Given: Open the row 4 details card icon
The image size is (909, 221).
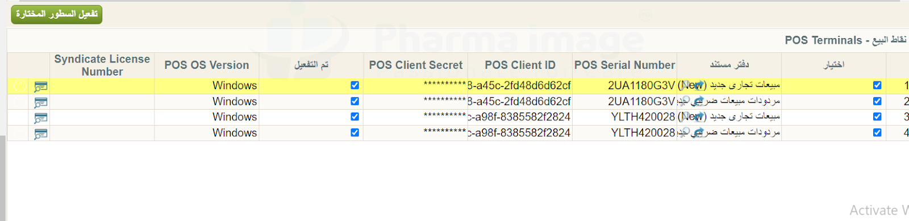Looking at the screenshot, I should pyautogui.click(x=40, y=134).
